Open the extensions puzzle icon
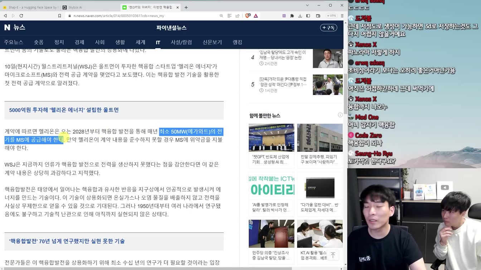Viewport: 481px width, 270px height. pyautogui.click(x=292, y=16)
